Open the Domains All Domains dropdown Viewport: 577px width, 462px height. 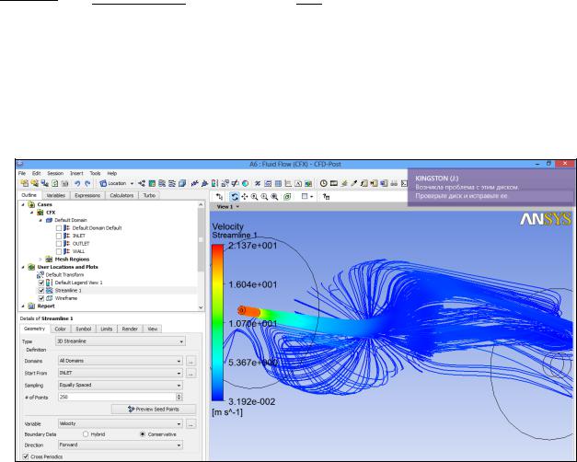(121, 361)
